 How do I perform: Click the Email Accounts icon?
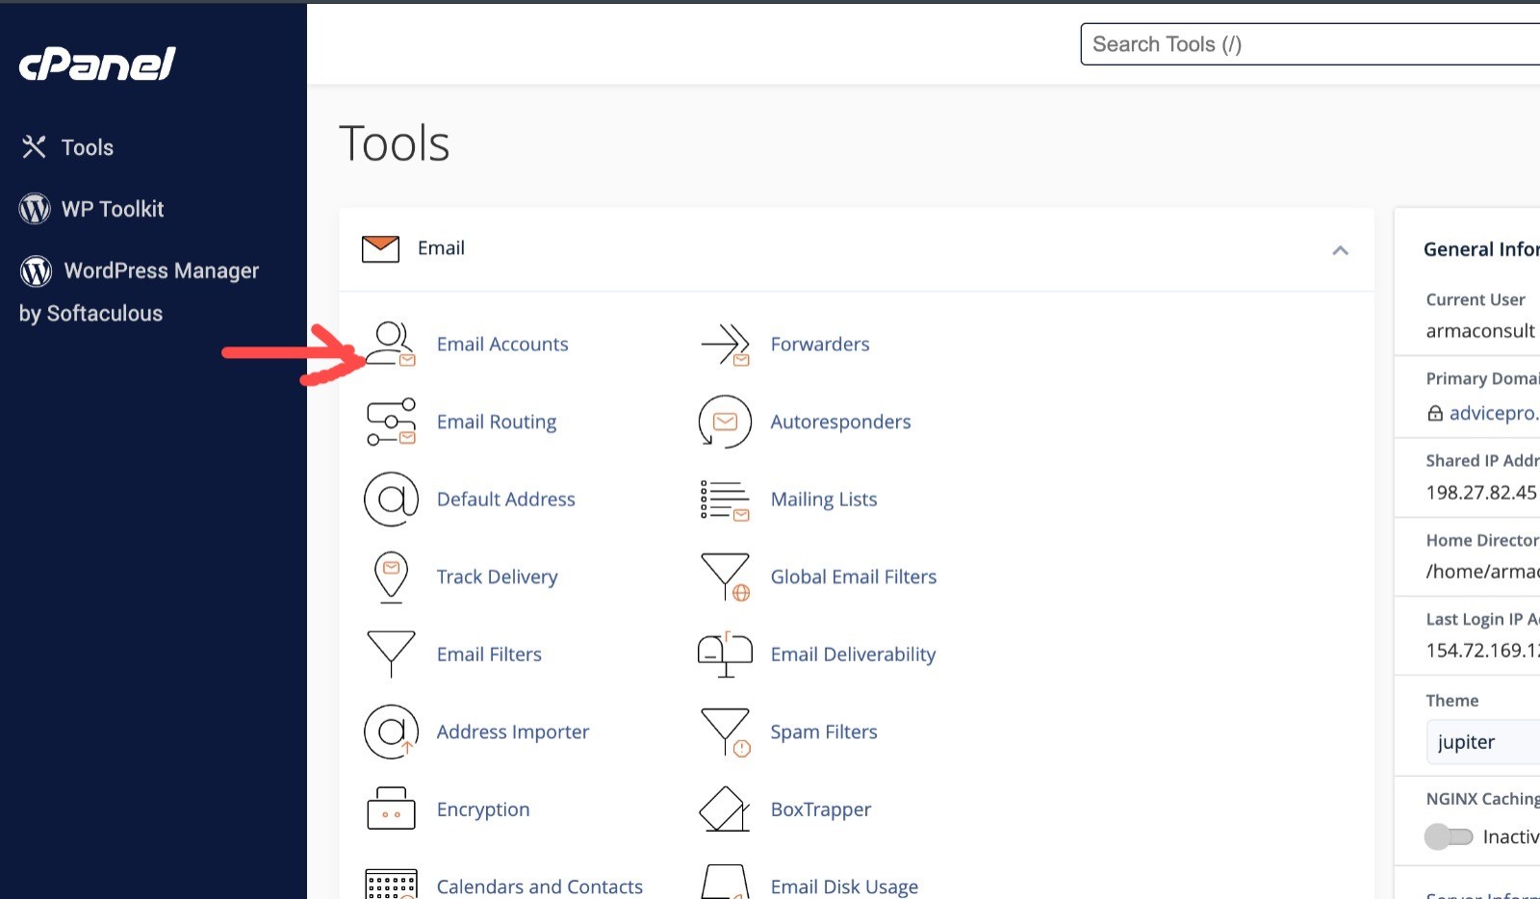click(391, 345)
